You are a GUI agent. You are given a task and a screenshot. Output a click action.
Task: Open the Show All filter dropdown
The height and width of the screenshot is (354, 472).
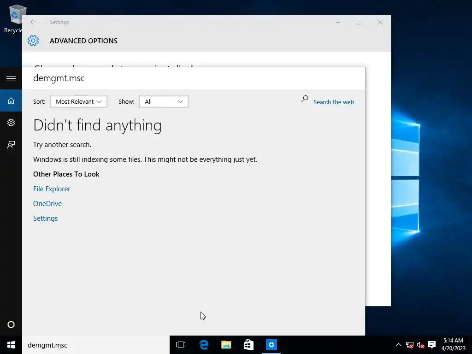click(164, 101)
